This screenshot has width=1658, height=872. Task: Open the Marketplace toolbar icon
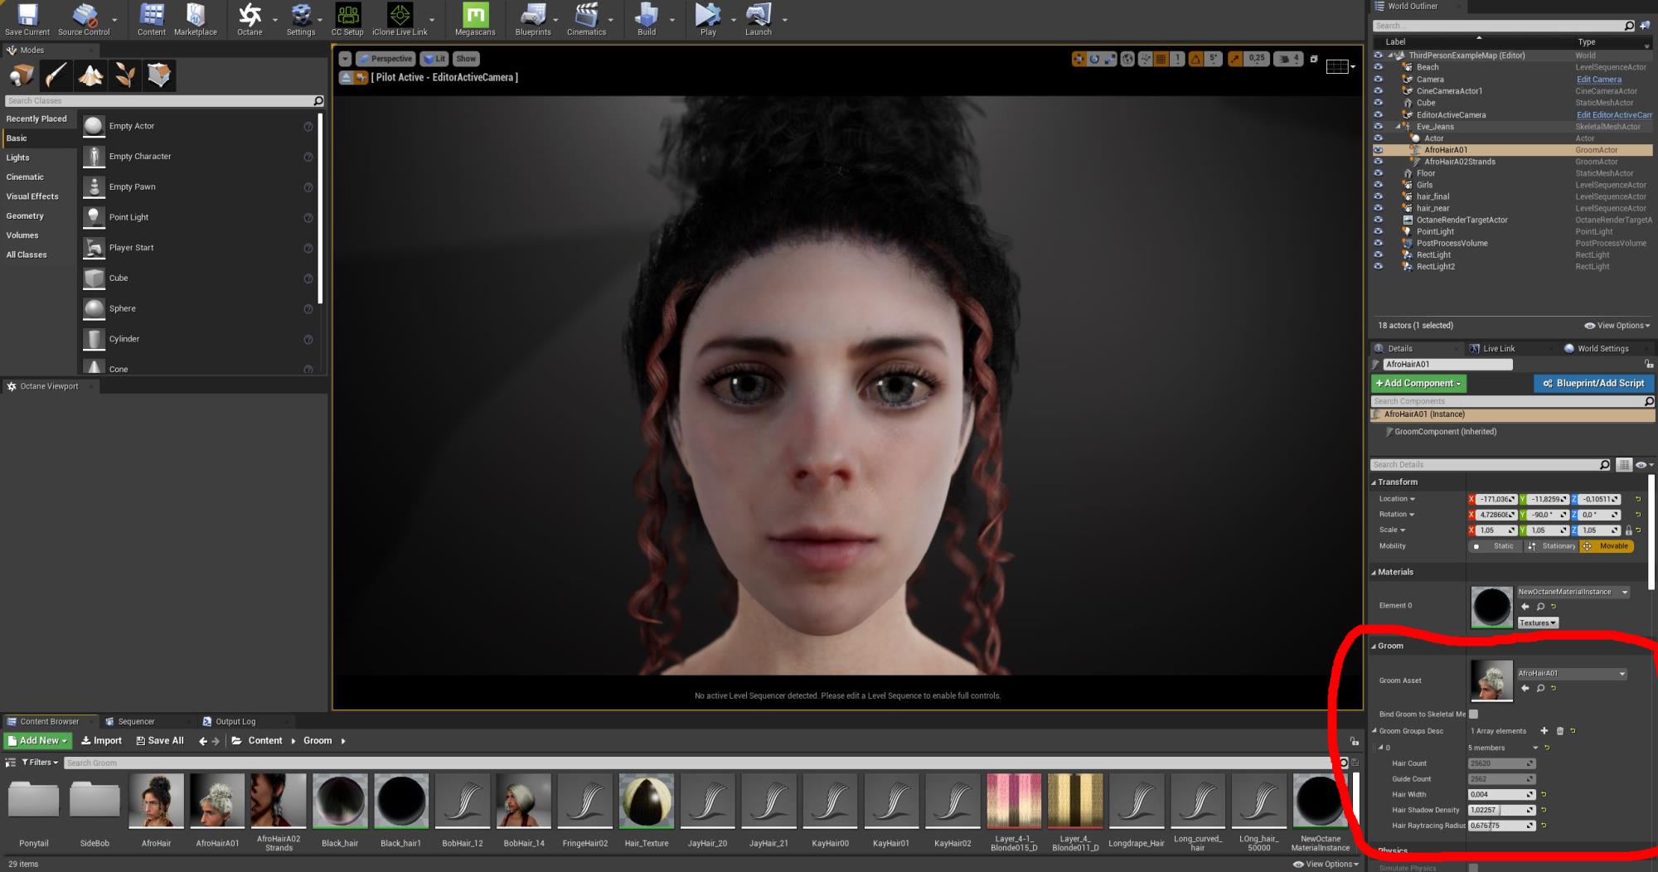coord(196,19)
